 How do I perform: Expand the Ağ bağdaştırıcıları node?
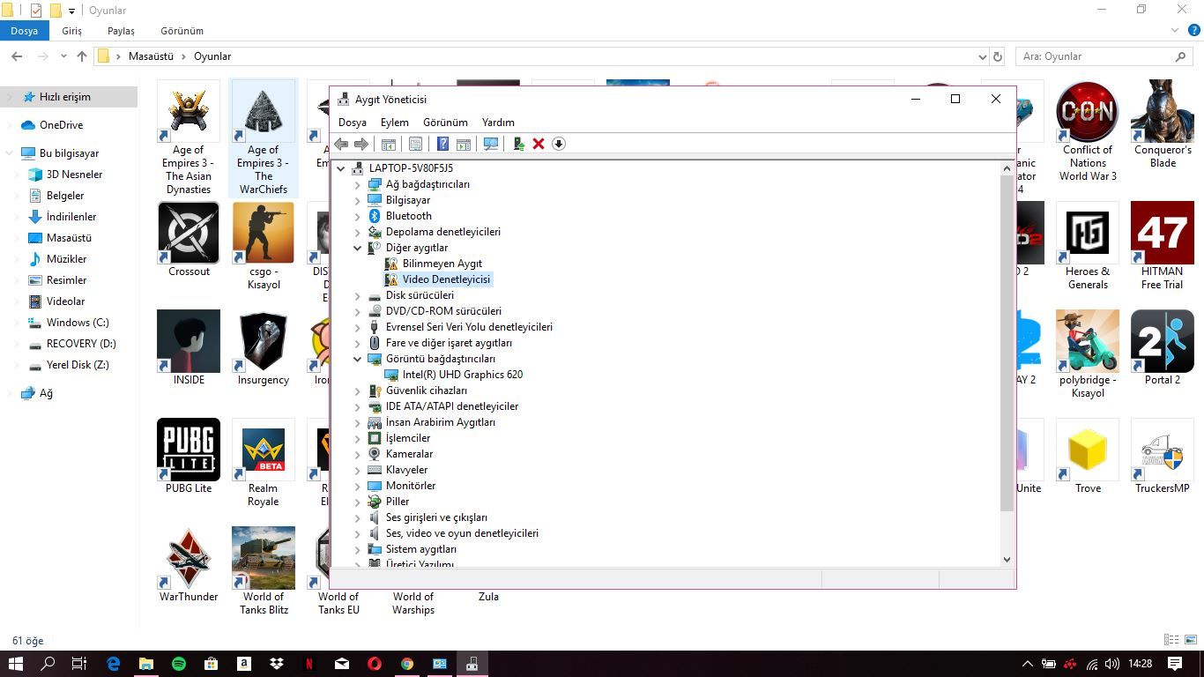(358, 184)
